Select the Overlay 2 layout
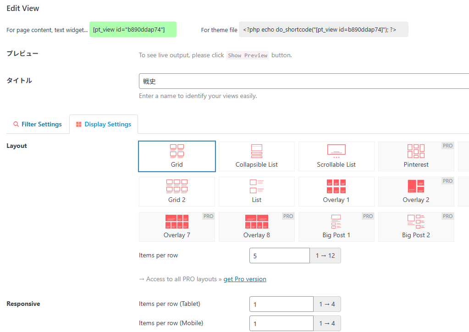 pyautogui.click(x=416, y=191)
